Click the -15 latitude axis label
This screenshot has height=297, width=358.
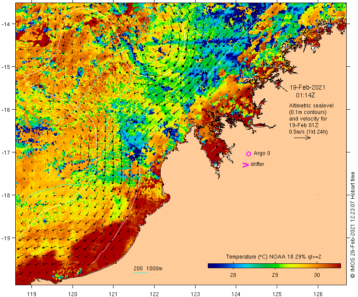pos(5,67)
